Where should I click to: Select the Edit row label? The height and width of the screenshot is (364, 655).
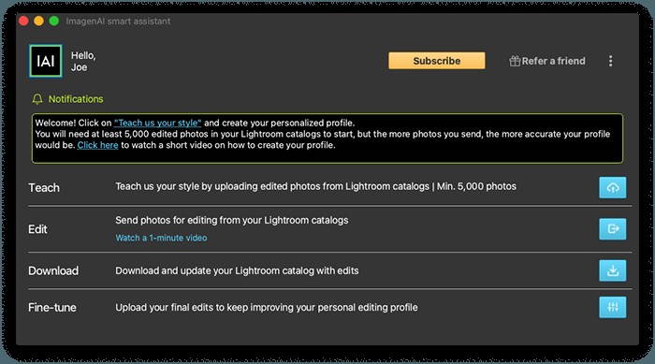pos(37,229)
